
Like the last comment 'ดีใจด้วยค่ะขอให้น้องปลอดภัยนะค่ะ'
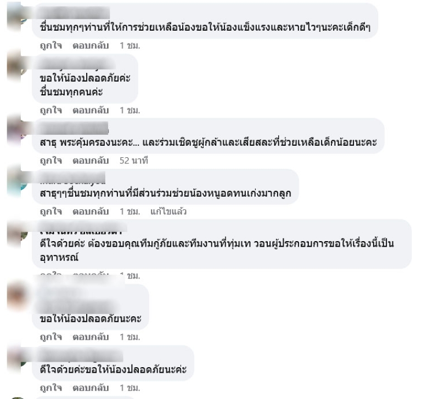point(51,388)
